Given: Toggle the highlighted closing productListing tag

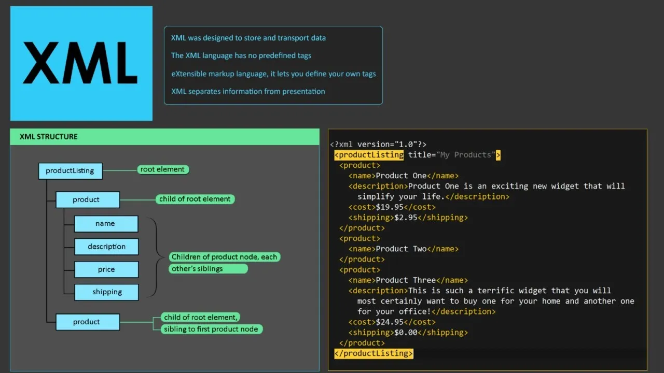Looking at the screenshot, I should tap(373, 353).
